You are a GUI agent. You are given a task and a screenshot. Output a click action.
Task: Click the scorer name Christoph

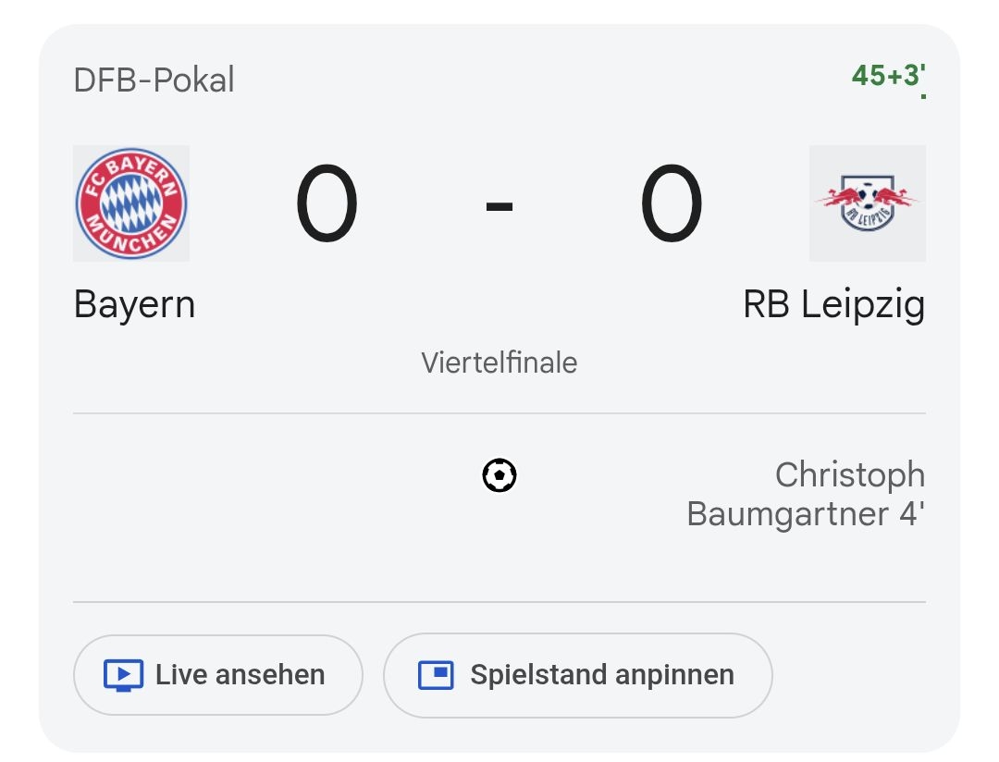pos(849,474)
